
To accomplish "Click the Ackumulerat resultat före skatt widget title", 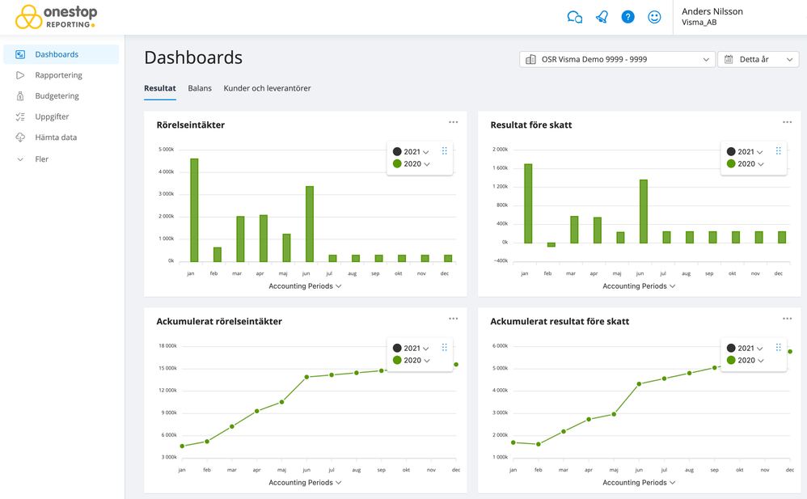I will (x=560, y=322).
